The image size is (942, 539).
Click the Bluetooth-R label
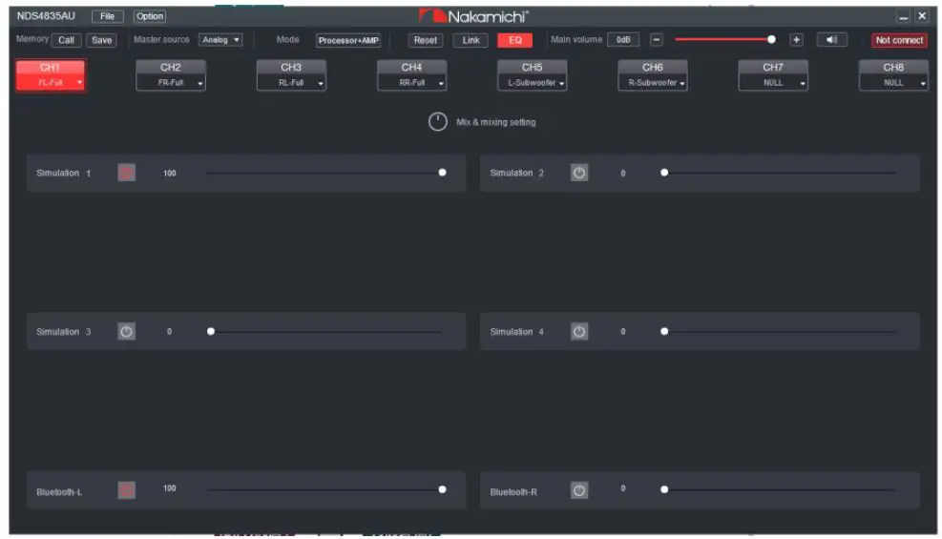513,492
